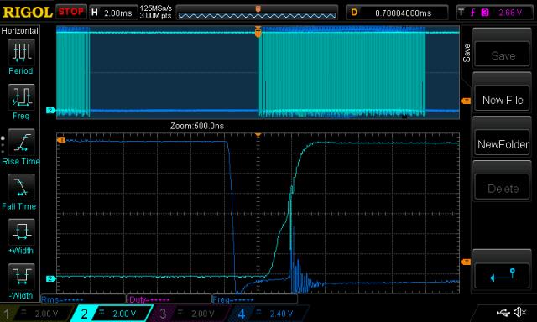Screen dimensions: 537x322
Task: Toggle channel 1 at 2.00 V
Action: tap(37, 314)
